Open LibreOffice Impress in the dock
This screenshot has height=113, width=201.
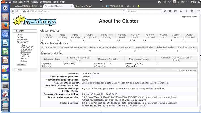click(5, 60)
